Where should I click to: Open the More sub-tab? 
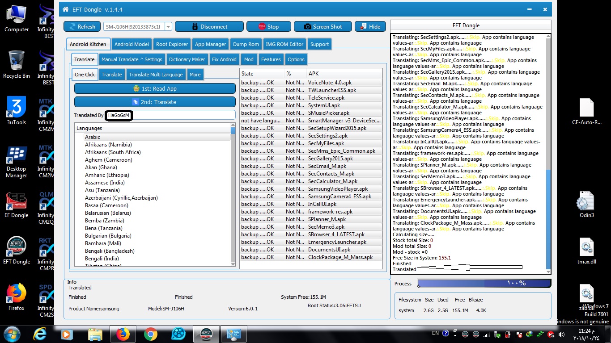195,75
